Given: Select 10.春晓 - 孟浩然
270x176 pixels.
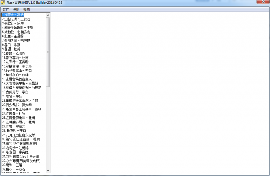Looking at the screenshot, I should point(13,53).
